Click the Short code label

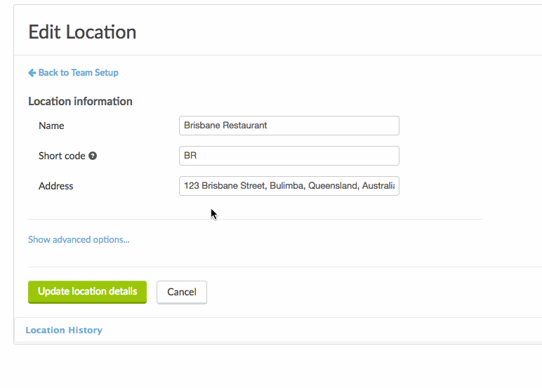pyautogui.click(x=62, y=156)
